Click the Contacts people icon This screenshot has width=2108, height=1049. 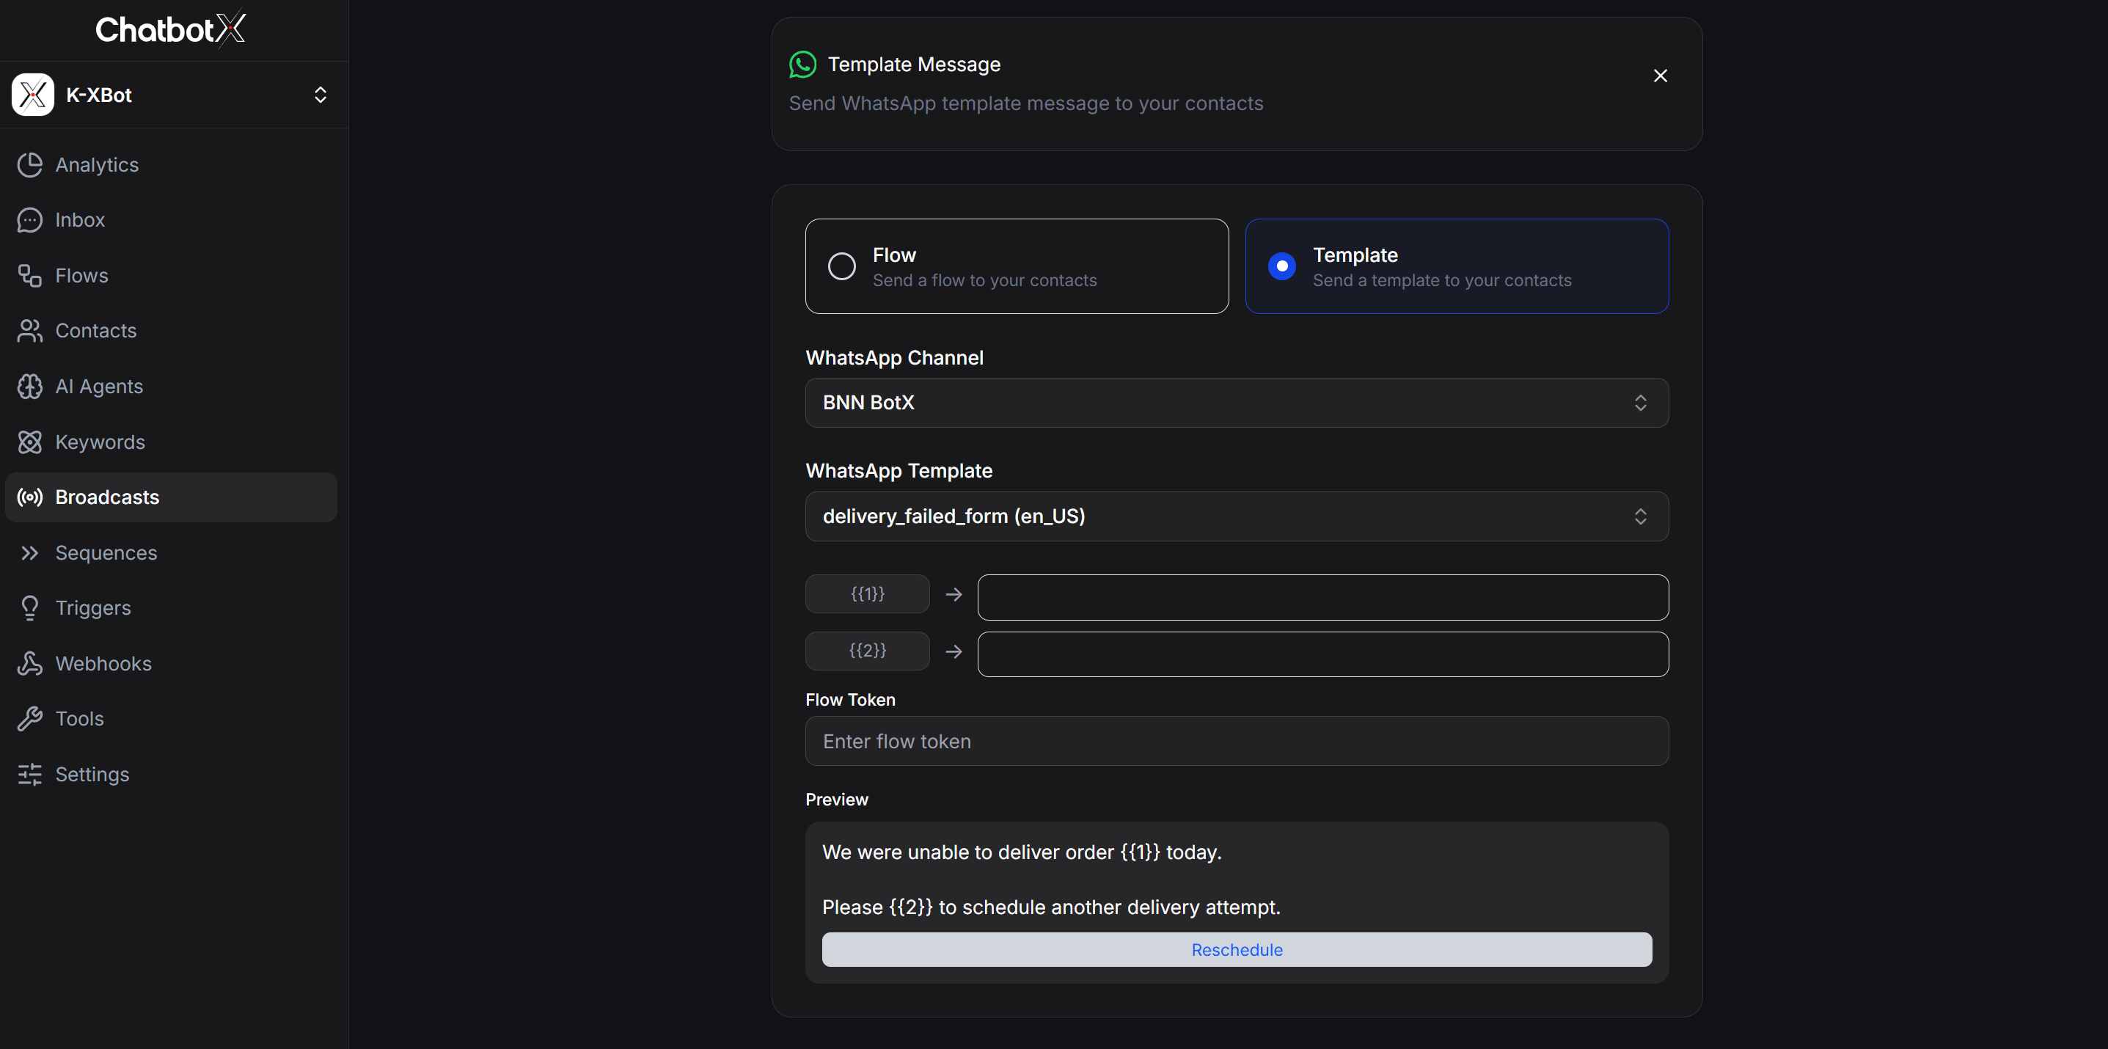29,331
